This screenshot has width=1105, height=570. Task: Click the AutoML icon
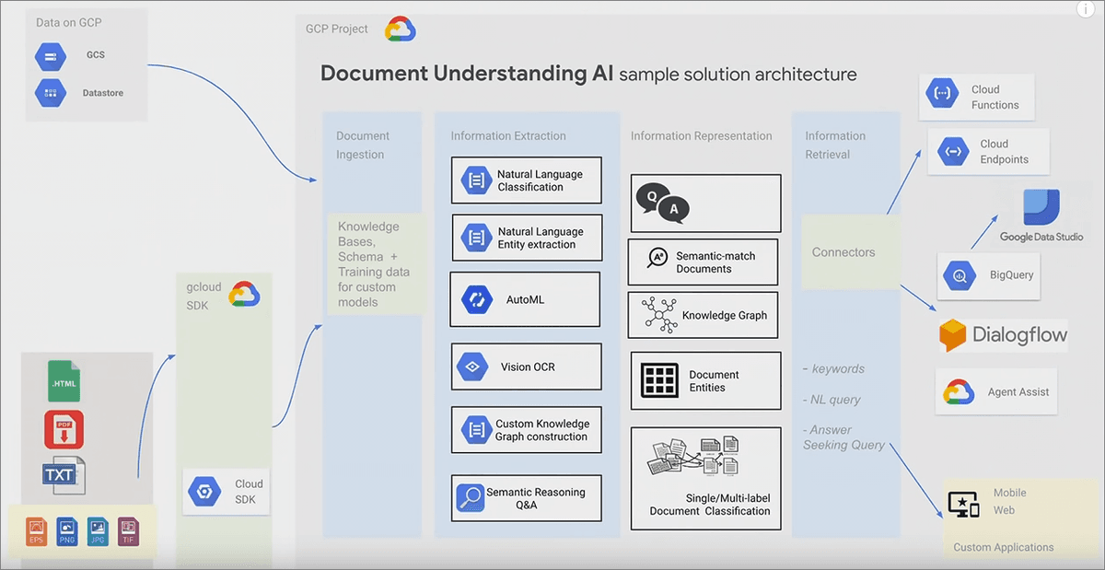478,299
